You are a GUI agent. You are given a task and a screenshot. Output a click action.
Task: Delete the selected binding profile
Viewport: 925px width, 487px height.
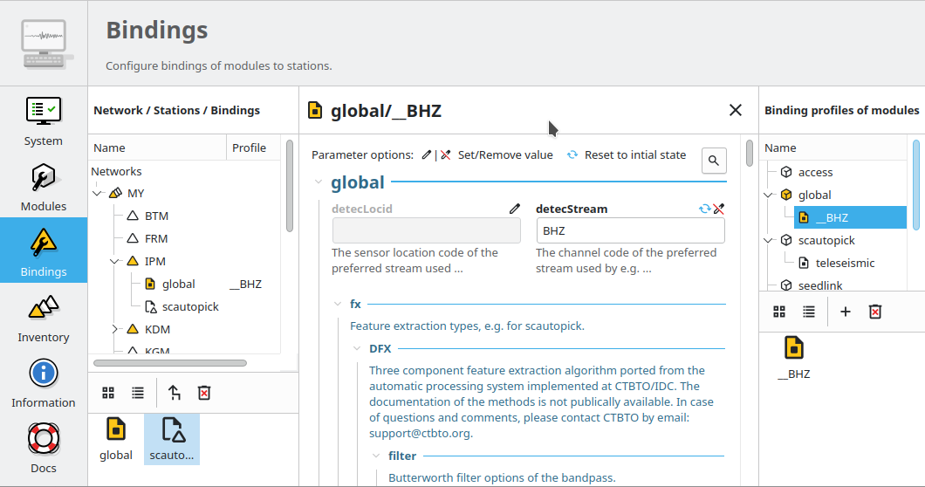[x=875, y=312]
